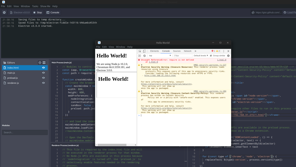The height and width of the screenshot is (167, 296).
Task: Open Help menu in Hello World window
Action: coord(130,47)
